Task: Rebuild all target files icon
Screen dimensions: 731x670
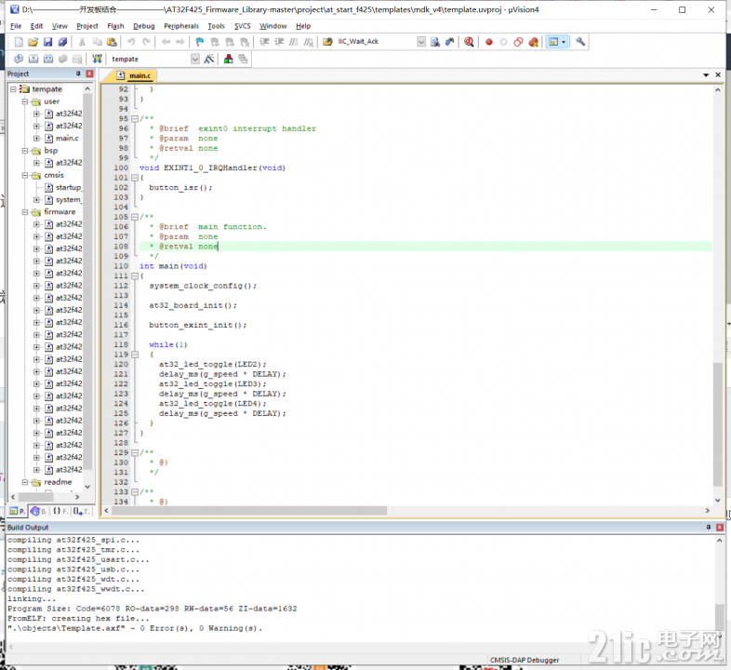Action: coord(48,59)
